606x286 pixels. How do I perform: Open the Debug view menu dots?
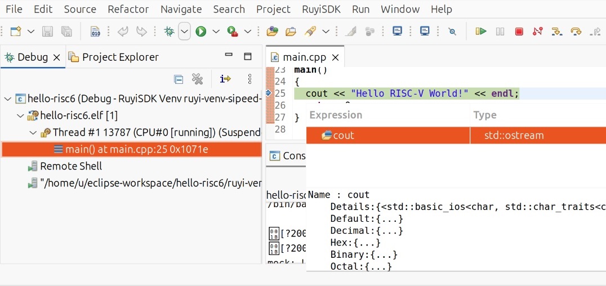point(249,79)
